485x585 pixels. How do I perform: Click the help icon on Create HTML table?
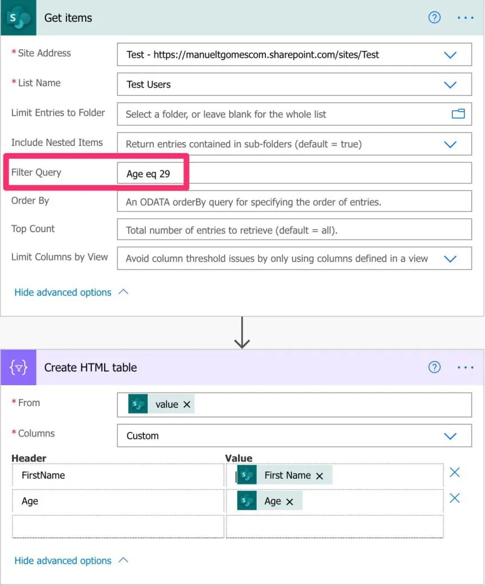click(435, 367)
